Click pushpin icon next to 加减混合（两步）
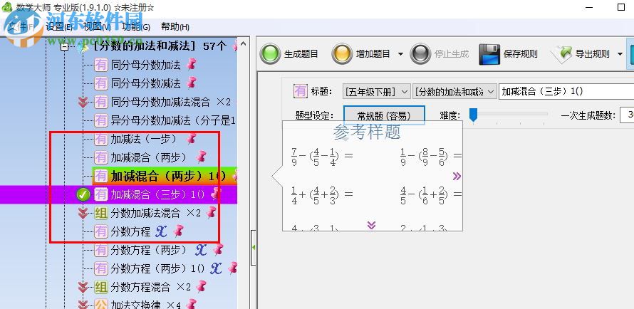 click(x=201, y=157)
